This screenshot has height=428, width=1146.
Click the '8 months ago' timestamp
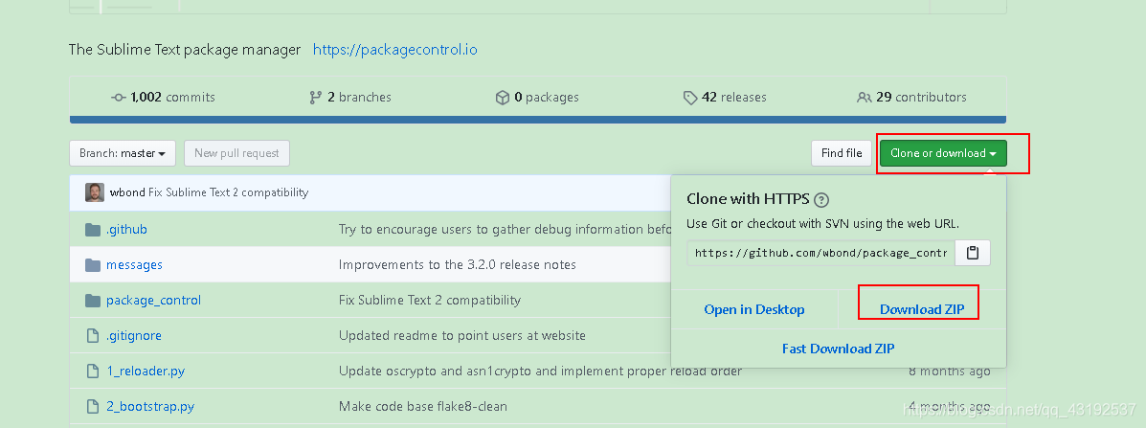coord(950,372)
